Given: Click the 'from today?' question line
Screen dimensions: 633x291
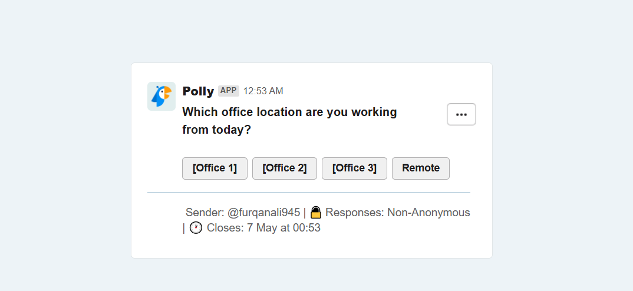Looking at the screenshot, I should [217, 130].
